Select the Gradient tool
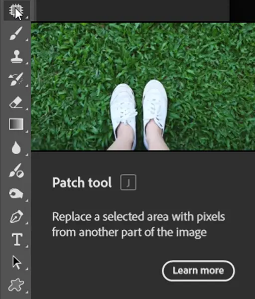This screenshot has width=255, height=299. [16, 124]
